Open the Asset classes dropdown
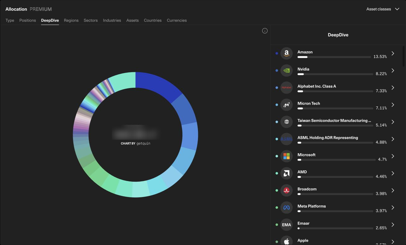The image size is (406, 245). pos(383,9)
